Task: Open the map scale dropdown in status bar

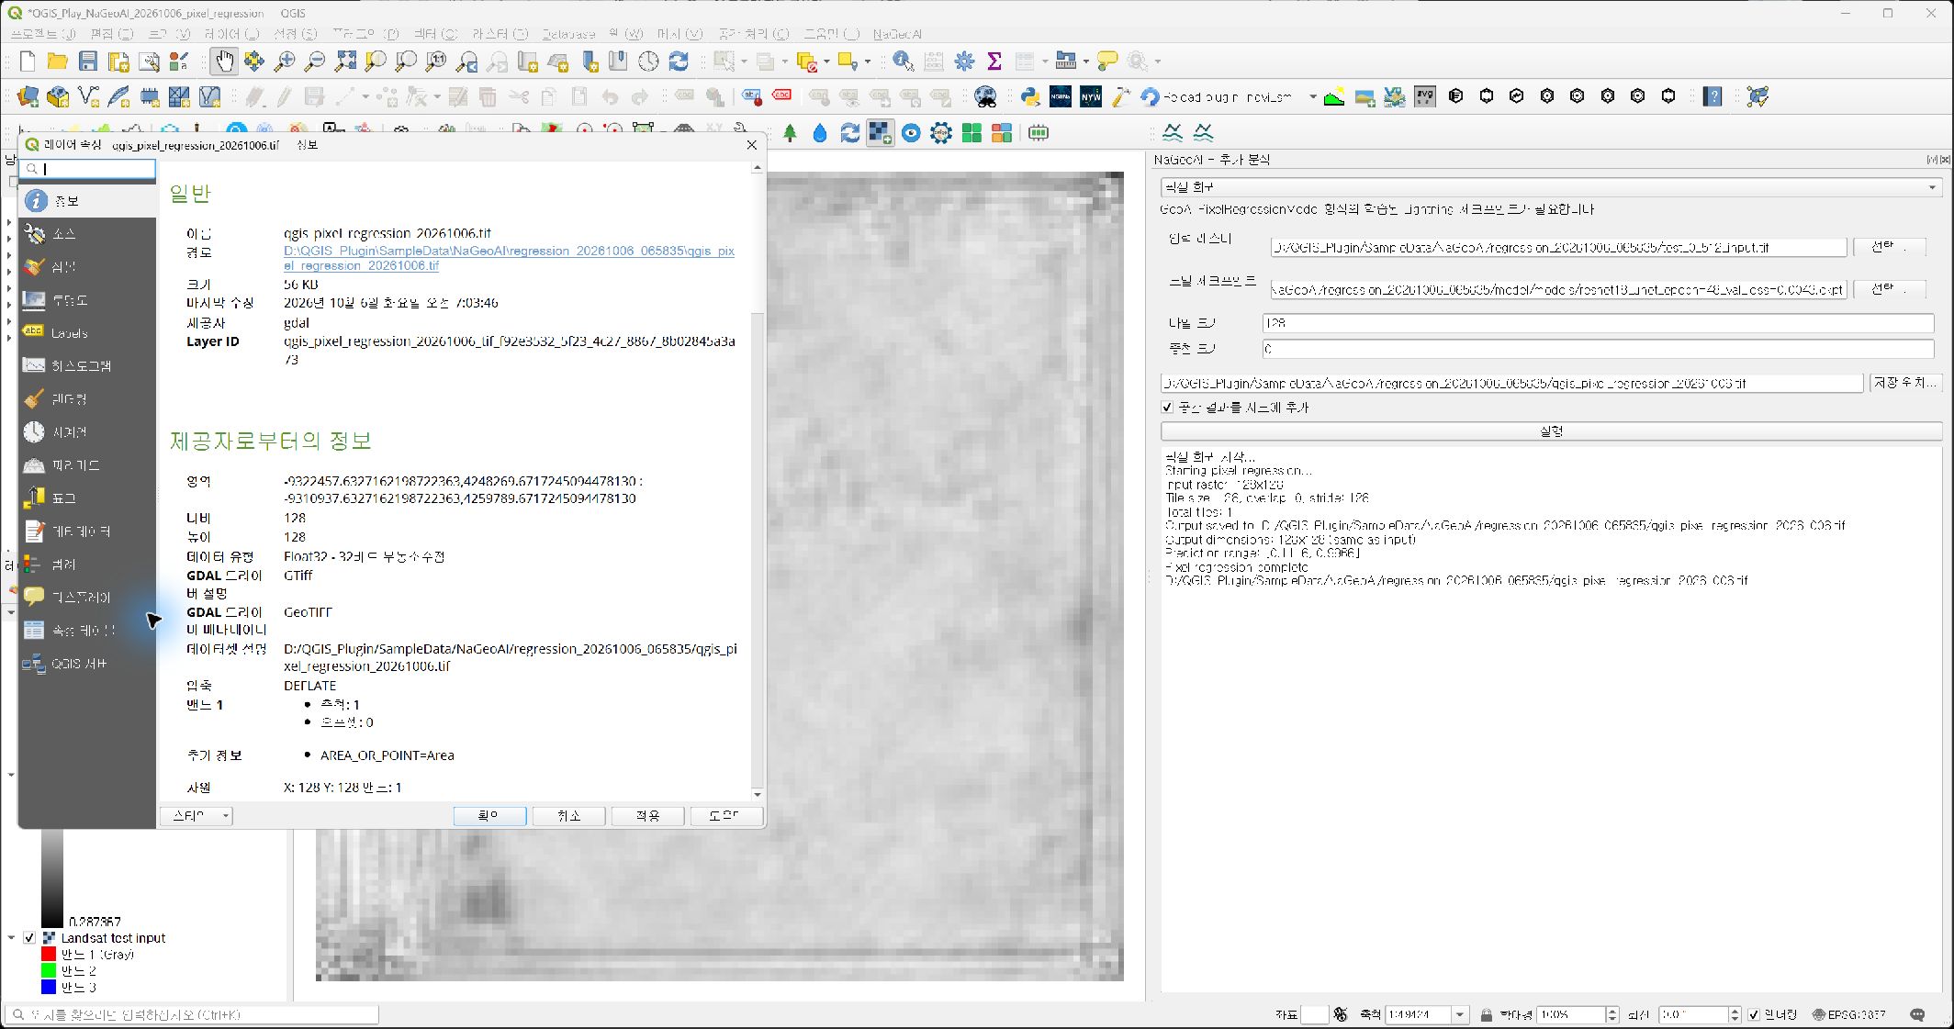Action: tap(1459, 1014)
